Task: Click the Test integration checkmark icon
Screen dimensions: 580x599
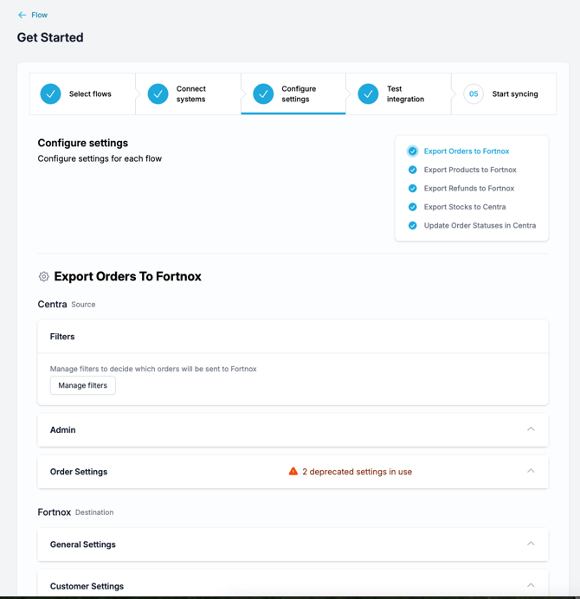Action: (x=369, y=93)
